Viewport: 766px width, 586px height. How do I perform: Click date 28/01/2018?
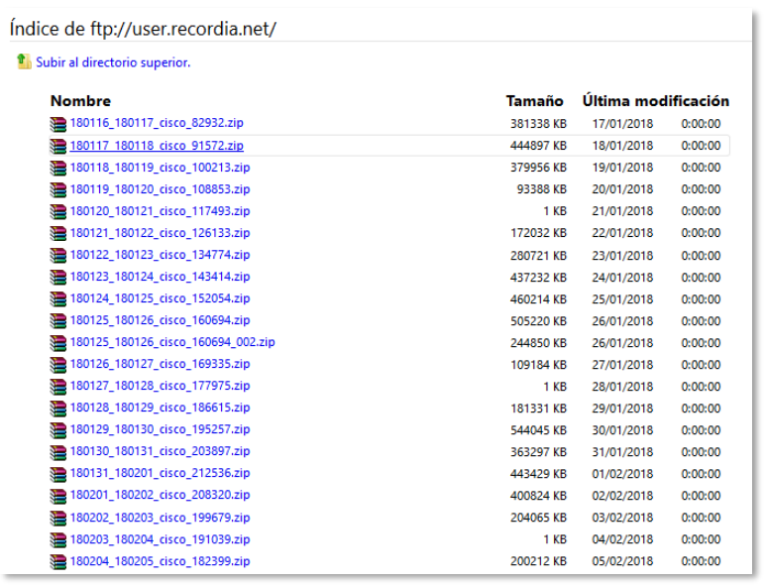[x=622, y=387]
